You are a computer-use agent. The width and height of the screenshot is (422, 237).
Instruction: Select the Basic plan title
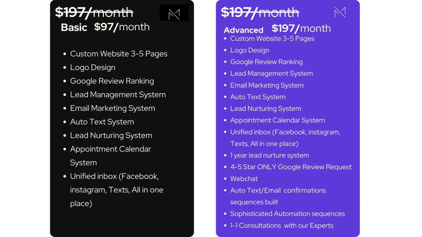click(74, 27)
